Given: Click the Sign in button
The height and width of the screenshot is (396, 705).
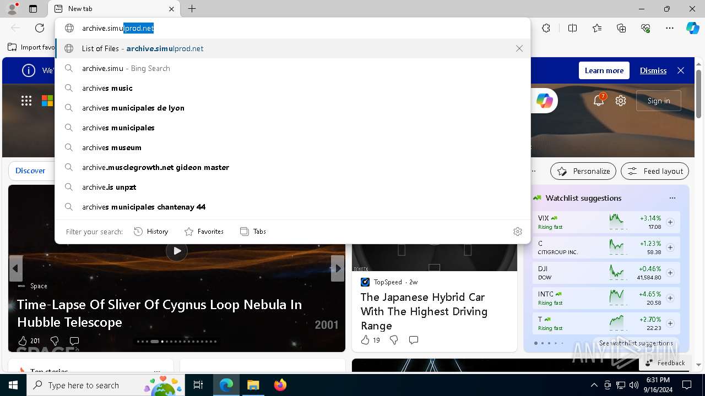Looking at the screenshot, I should tap(659, 101).
